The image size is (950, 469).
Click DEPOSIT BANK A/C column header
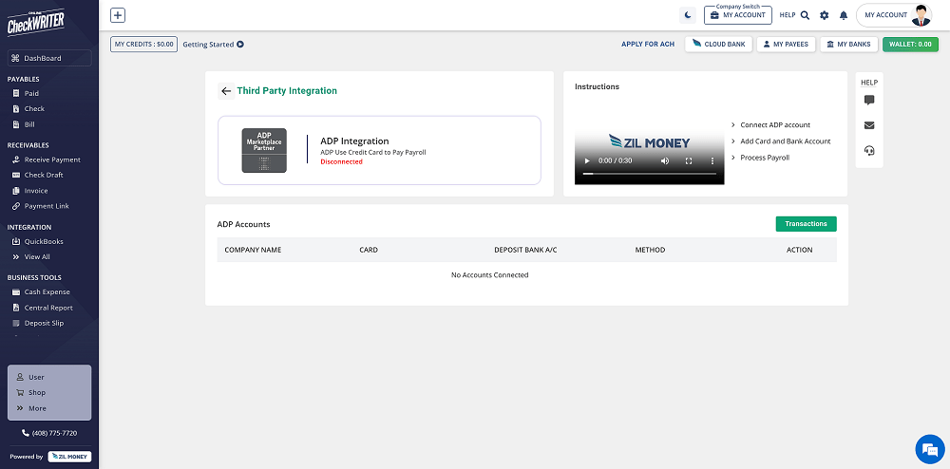[x=525, y=250]
